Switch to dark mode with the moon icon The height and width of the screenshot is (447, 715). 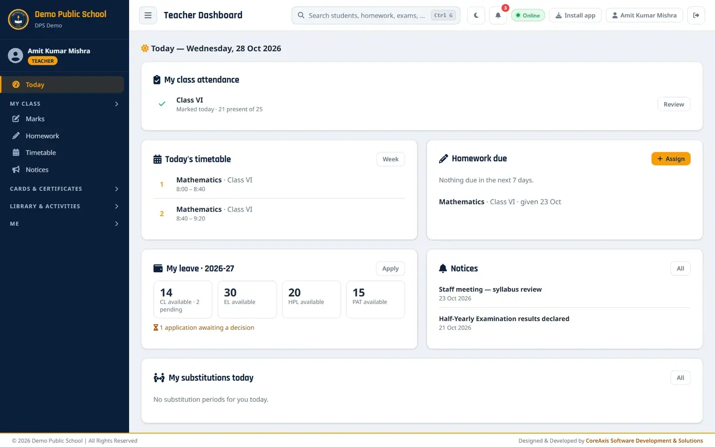point(476,15)
